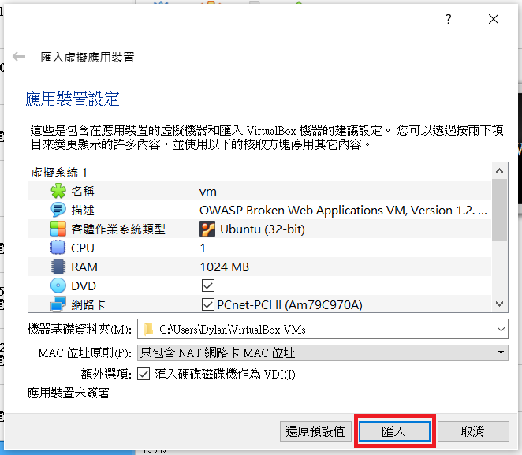Select the CPU chip icon
This screenshot has width=522, height=455.
pos(58,248)
